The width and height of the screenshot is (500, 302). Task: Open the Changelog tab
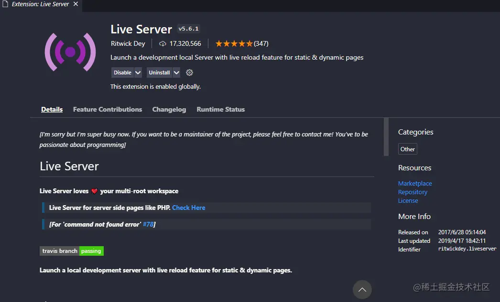click(169, 109)
